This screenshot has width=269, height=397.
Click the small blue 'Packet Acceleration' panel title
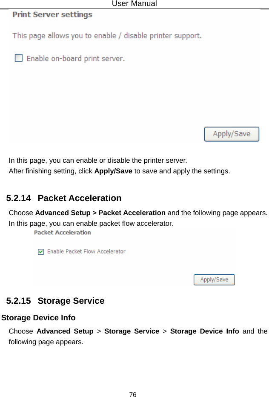point(63,233)
